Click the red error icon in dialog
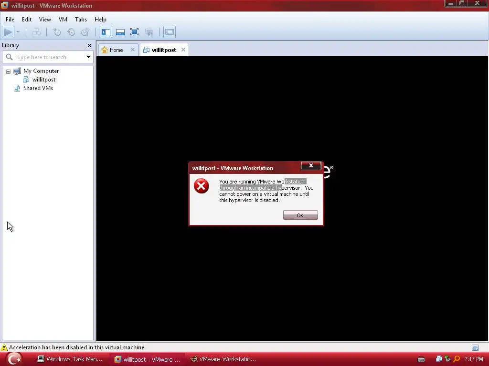This screenshot has width=489, height=366. (202, 186)
